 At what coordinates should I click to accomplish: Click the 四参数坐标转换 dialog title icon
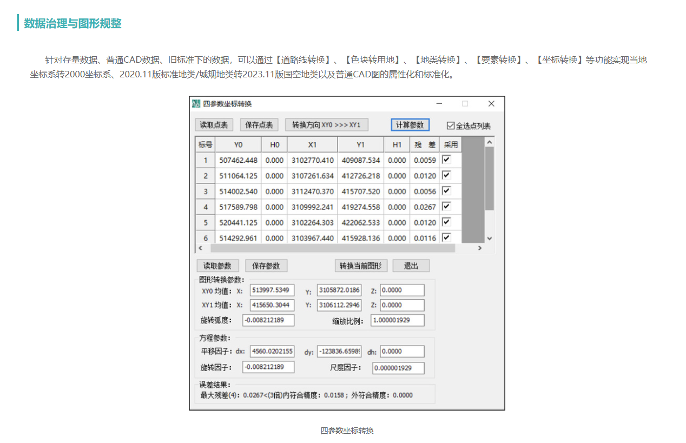coord(196,104)
